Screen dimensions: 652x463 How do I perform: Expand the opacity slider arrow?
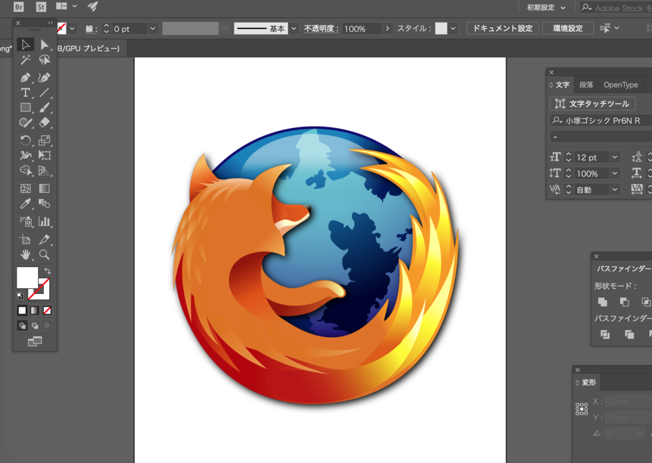[x=388, y=29]
